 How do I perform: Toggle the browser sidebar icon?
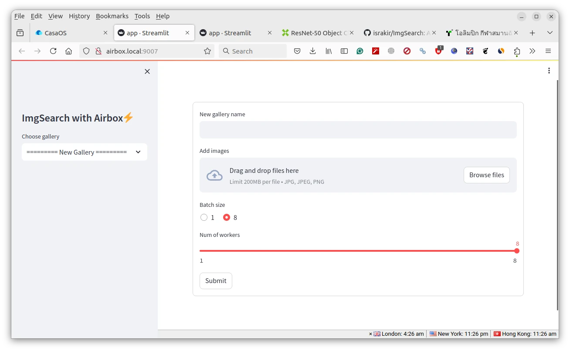(x=344, y=51)
